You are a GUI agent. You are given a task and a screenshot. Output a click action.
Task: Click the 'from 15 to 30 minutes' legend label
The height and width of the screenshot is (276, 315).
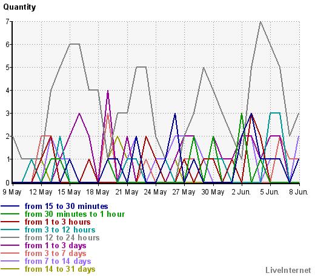tap(66, 206)
